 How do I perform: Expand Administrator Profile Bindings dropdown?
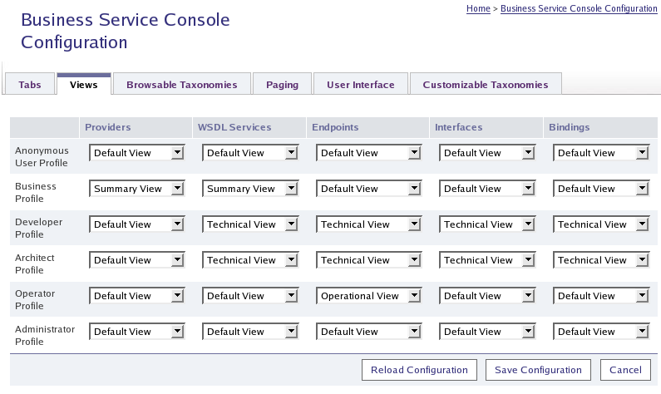coord(600,332)
